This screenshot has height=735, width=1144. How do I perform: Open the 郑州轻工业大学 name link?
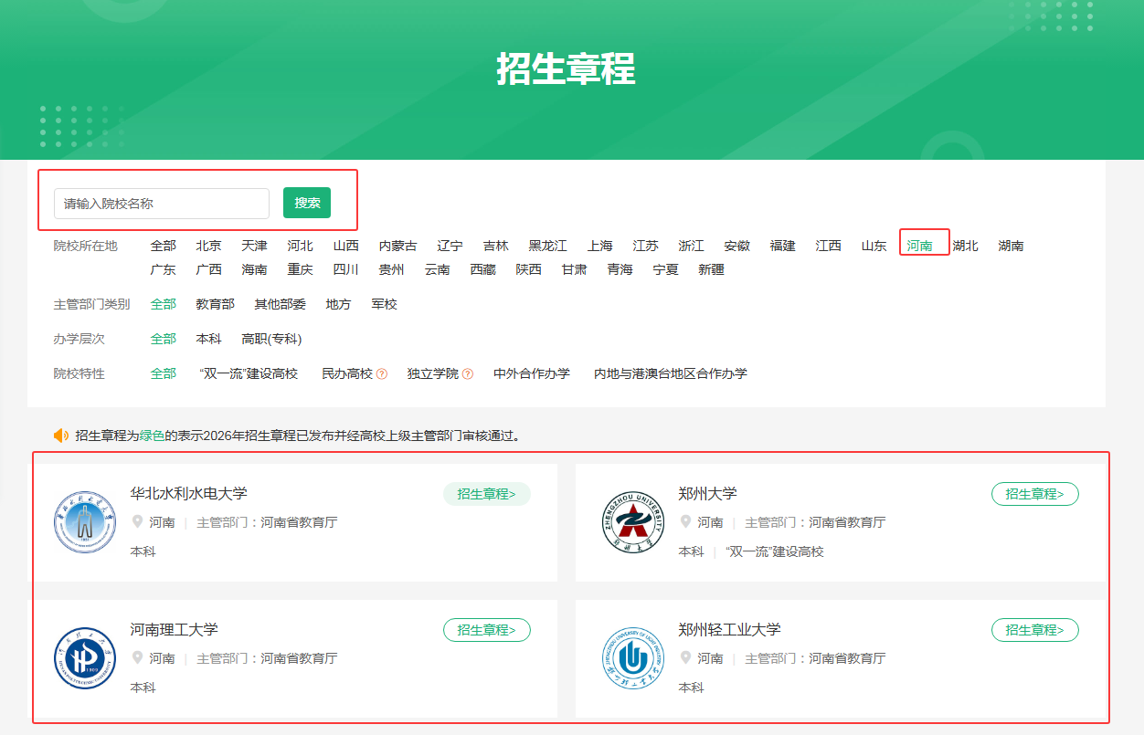click(730, 629)
